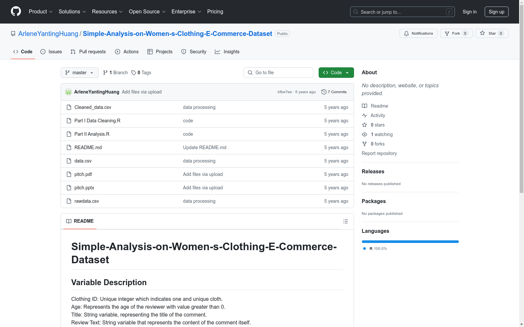Expand the Solutions dropdown

tap(72, 12)
